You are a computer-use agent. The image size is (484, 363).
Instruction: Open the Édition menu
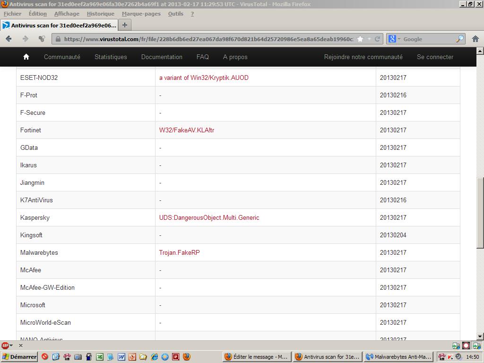tap(38, 14)
